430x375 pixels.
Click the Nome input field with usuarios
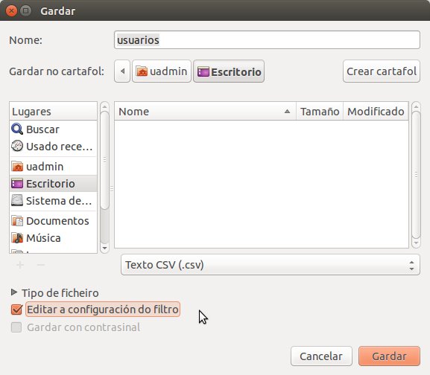(x=267, y=40)
